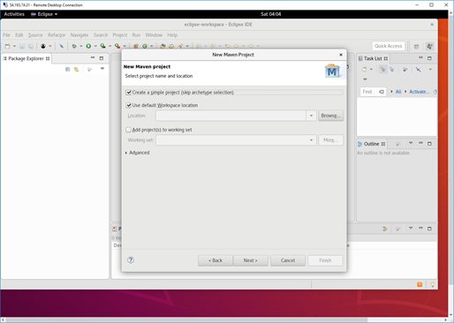
Task: Open the Eclipse app menu in top bar
Action: [44, 14]
